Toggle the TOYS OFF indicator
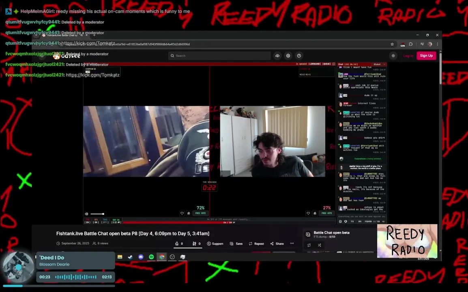The height and width of the screenshot is (292, 468). 105,221
